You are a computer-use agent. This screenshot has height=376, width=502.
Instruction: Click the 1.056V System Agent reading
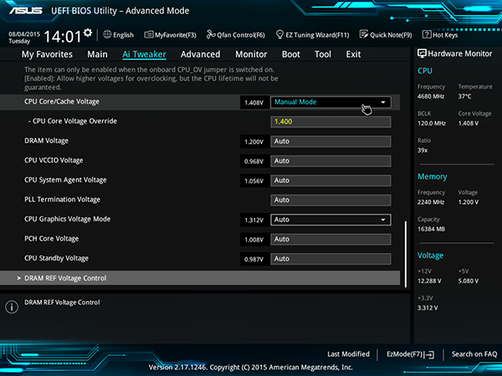click(254, 181)
